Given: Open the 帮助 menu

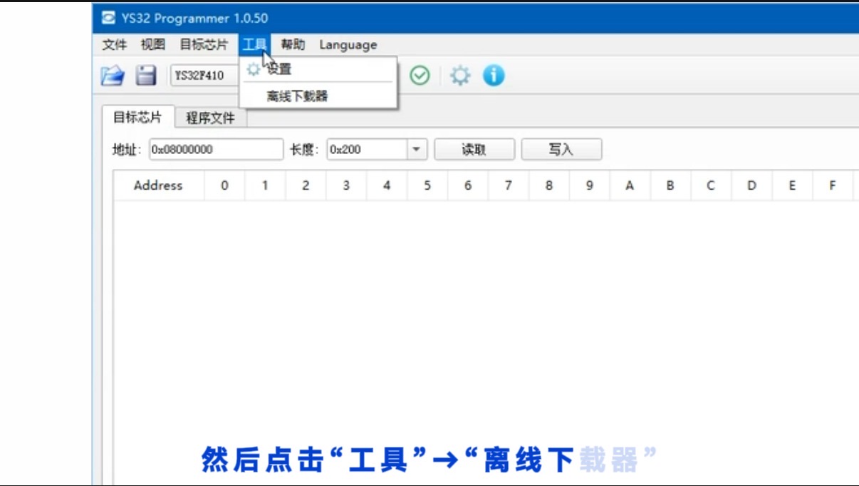Looking at the screenshot, I should tap(293, 45).
